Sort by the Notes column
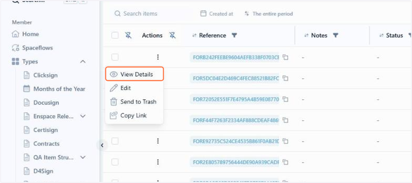 306,36
